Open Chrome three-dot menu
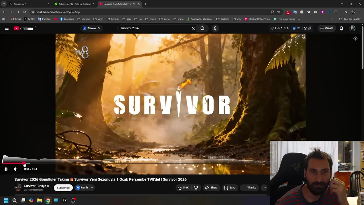This screenshot has width=364, height=205. point(360,12)
